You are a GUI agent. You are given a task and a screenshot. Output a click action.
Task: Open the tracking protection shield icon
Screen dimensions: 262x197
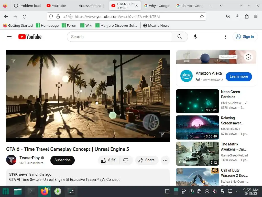(51, 17)
